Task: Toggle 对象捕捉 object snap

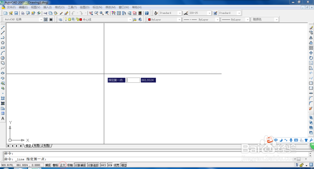Action: point(80,165)
